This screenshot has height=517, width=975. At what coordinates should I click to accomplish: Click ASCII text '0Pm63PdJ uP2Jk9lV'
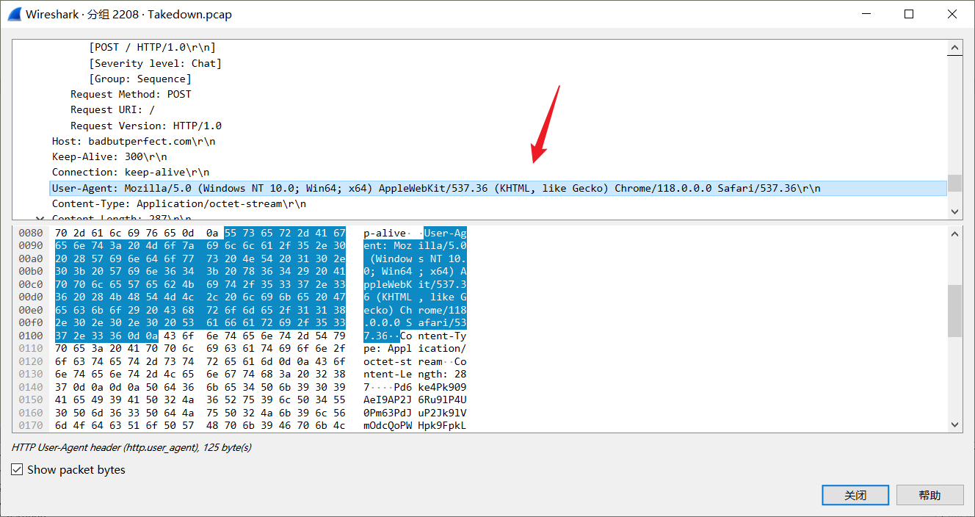click(x=415, y=413)
